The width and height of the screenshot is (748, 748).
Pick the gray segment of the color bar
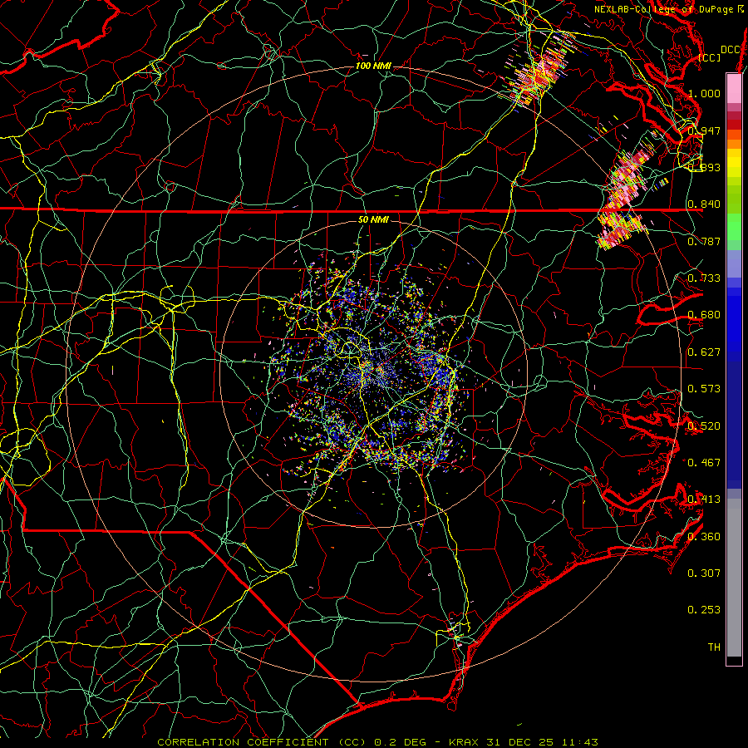[734, 578]
